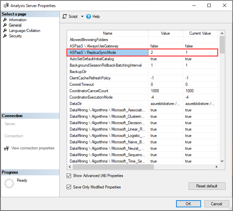Screen dimensions: 233x211
Task: Click the wrench icon beside General
Action: (x=5, y=25)
